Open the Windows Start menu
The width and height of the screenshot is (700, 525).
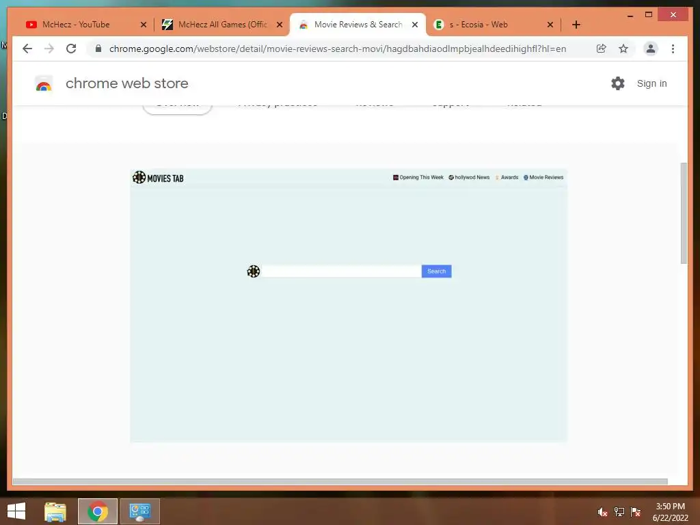click(16, 511)
